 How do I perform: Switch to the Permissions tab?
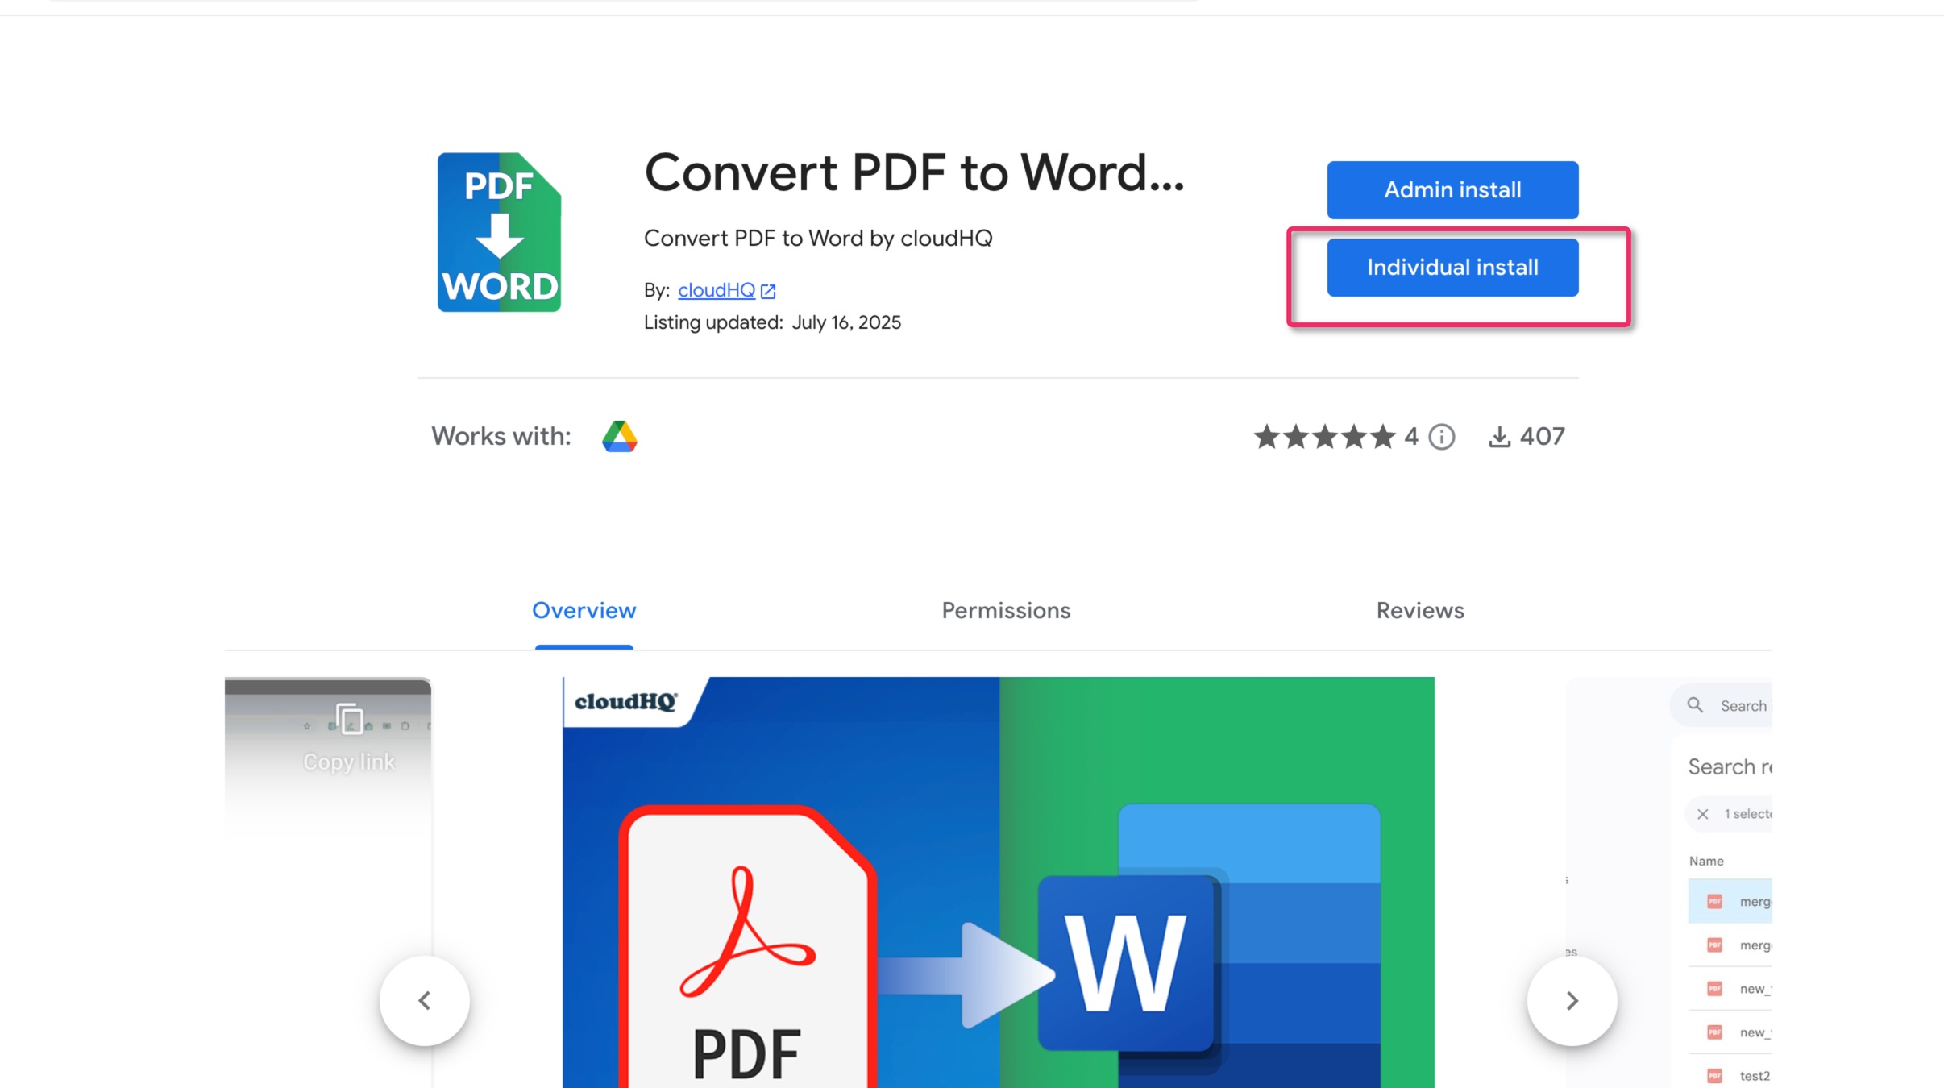pyautogui.click(x=1006, y=611)
